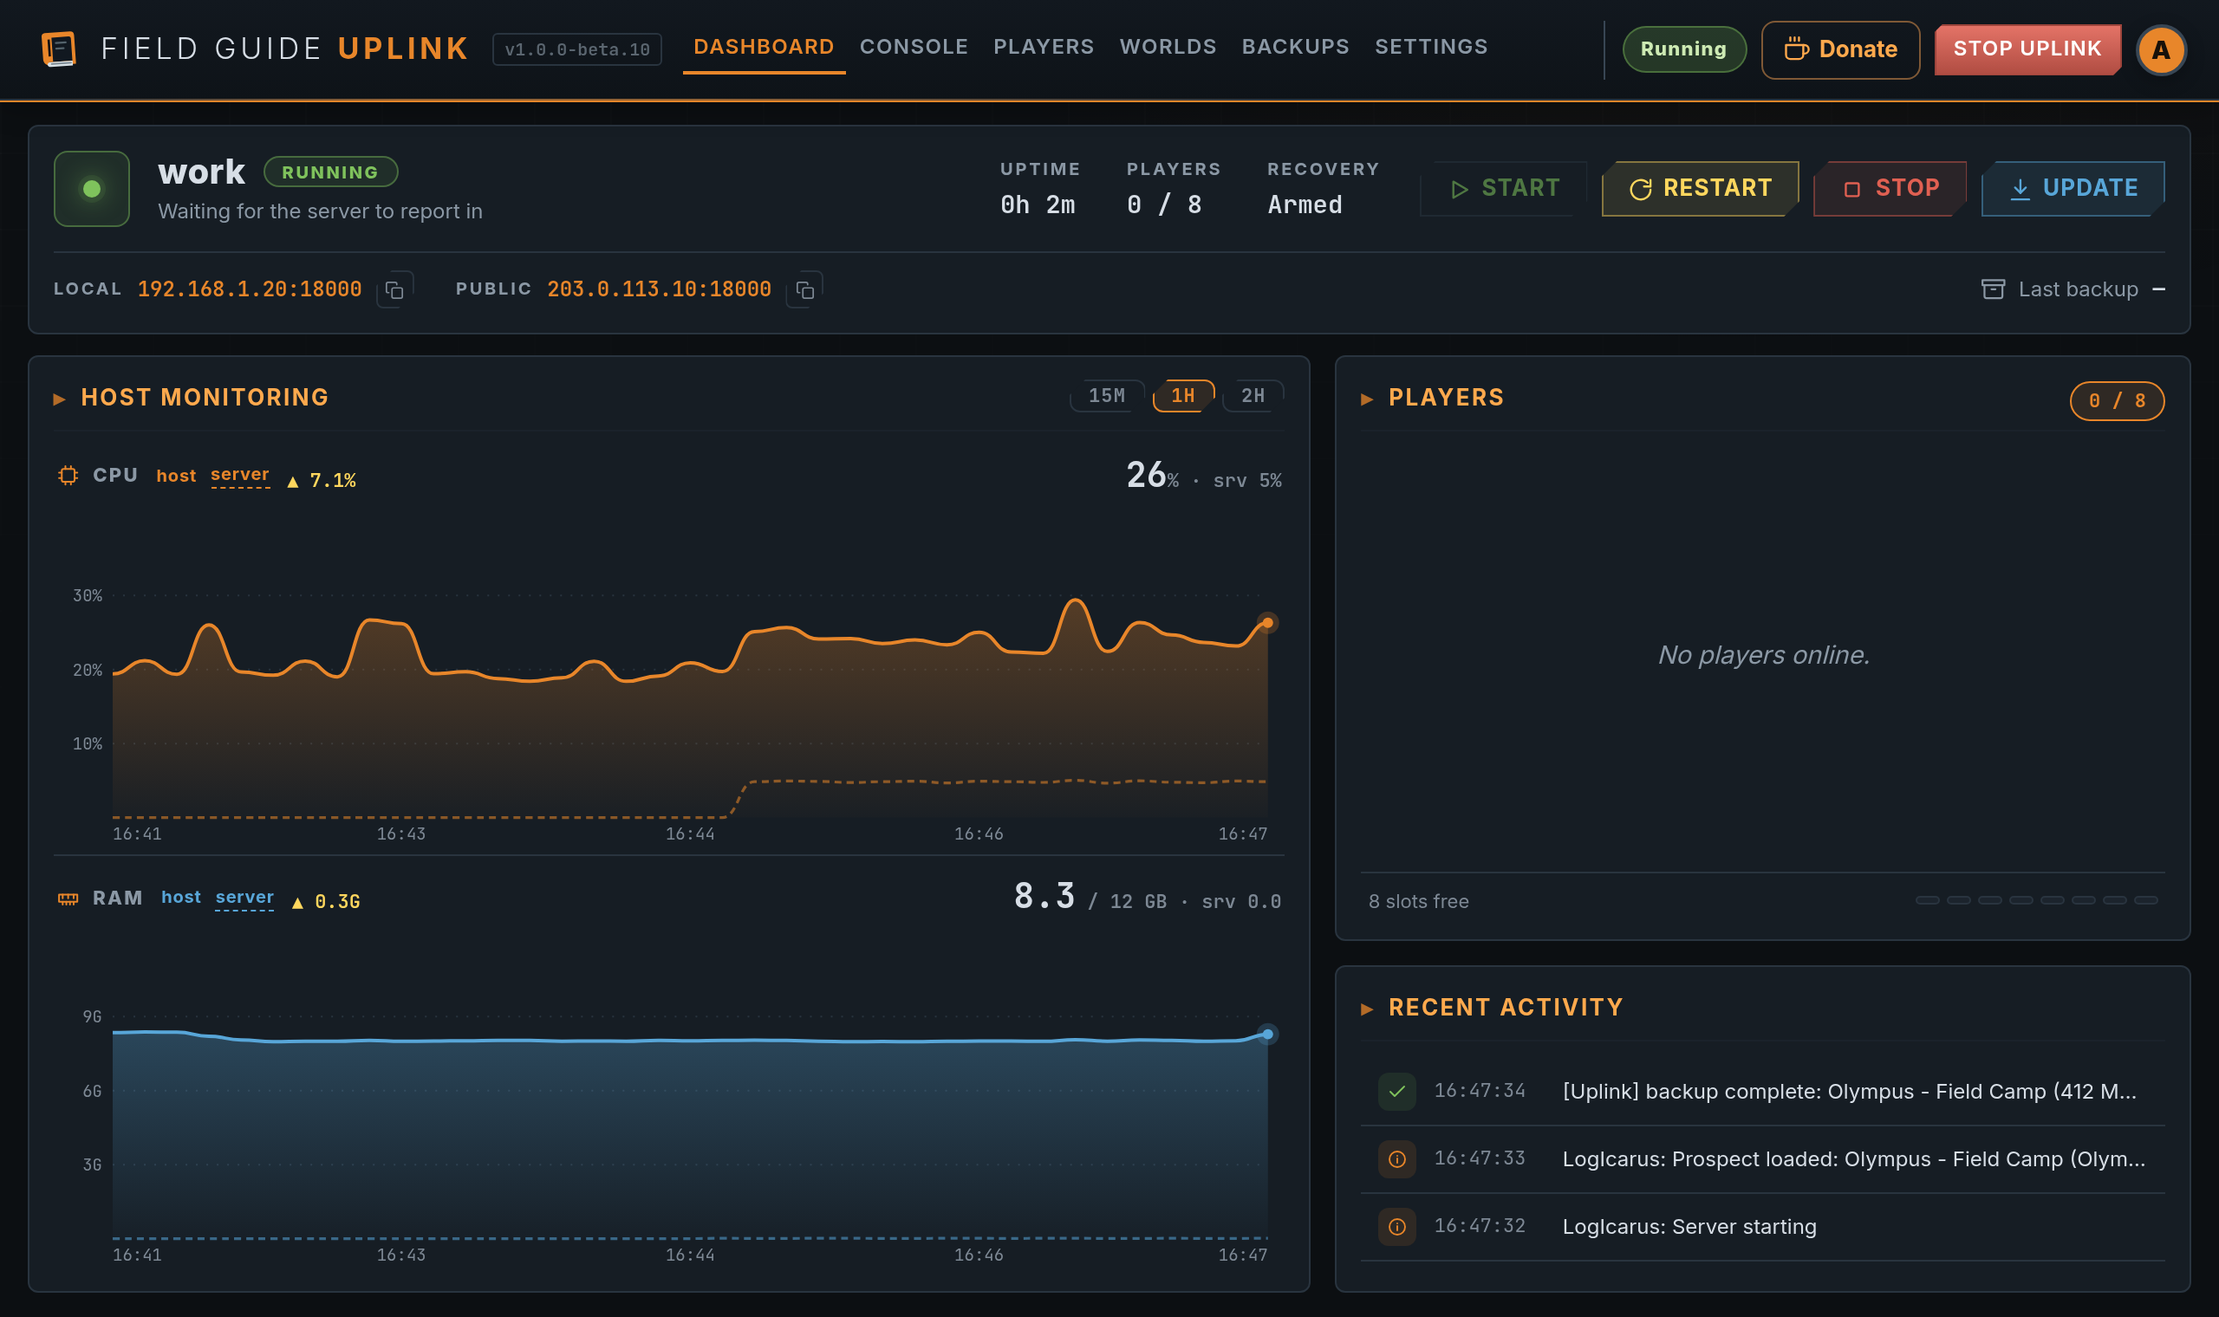Viewport: 2219px width, 1317px height.
Task: Click the backup complete checkmark icon
Action: 1396,1092
